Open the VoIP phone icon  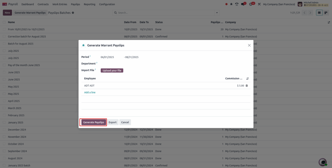[x=237, y=4]
